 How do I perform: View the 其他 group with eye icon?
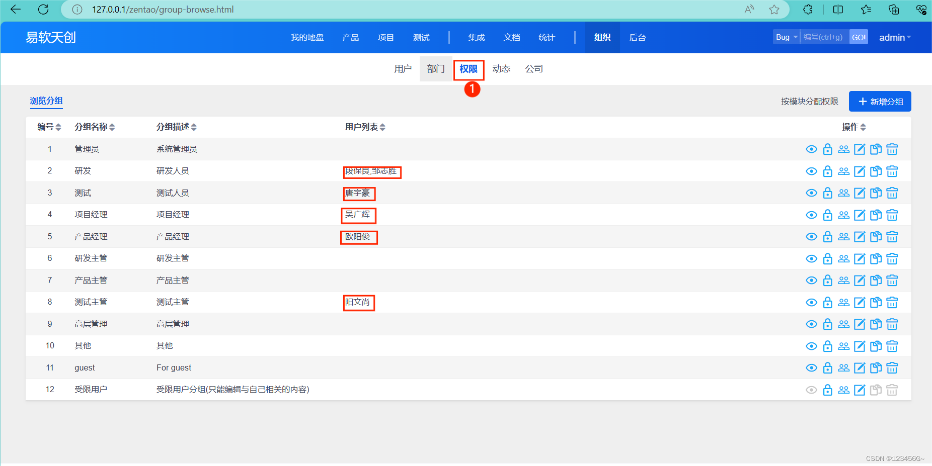[x=811, y=346]
